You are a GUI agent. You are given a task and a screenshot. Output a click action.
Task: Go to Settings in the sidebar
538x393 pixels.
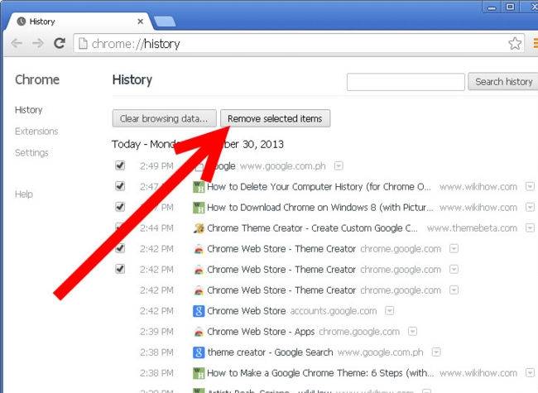[x=31, y=153]
